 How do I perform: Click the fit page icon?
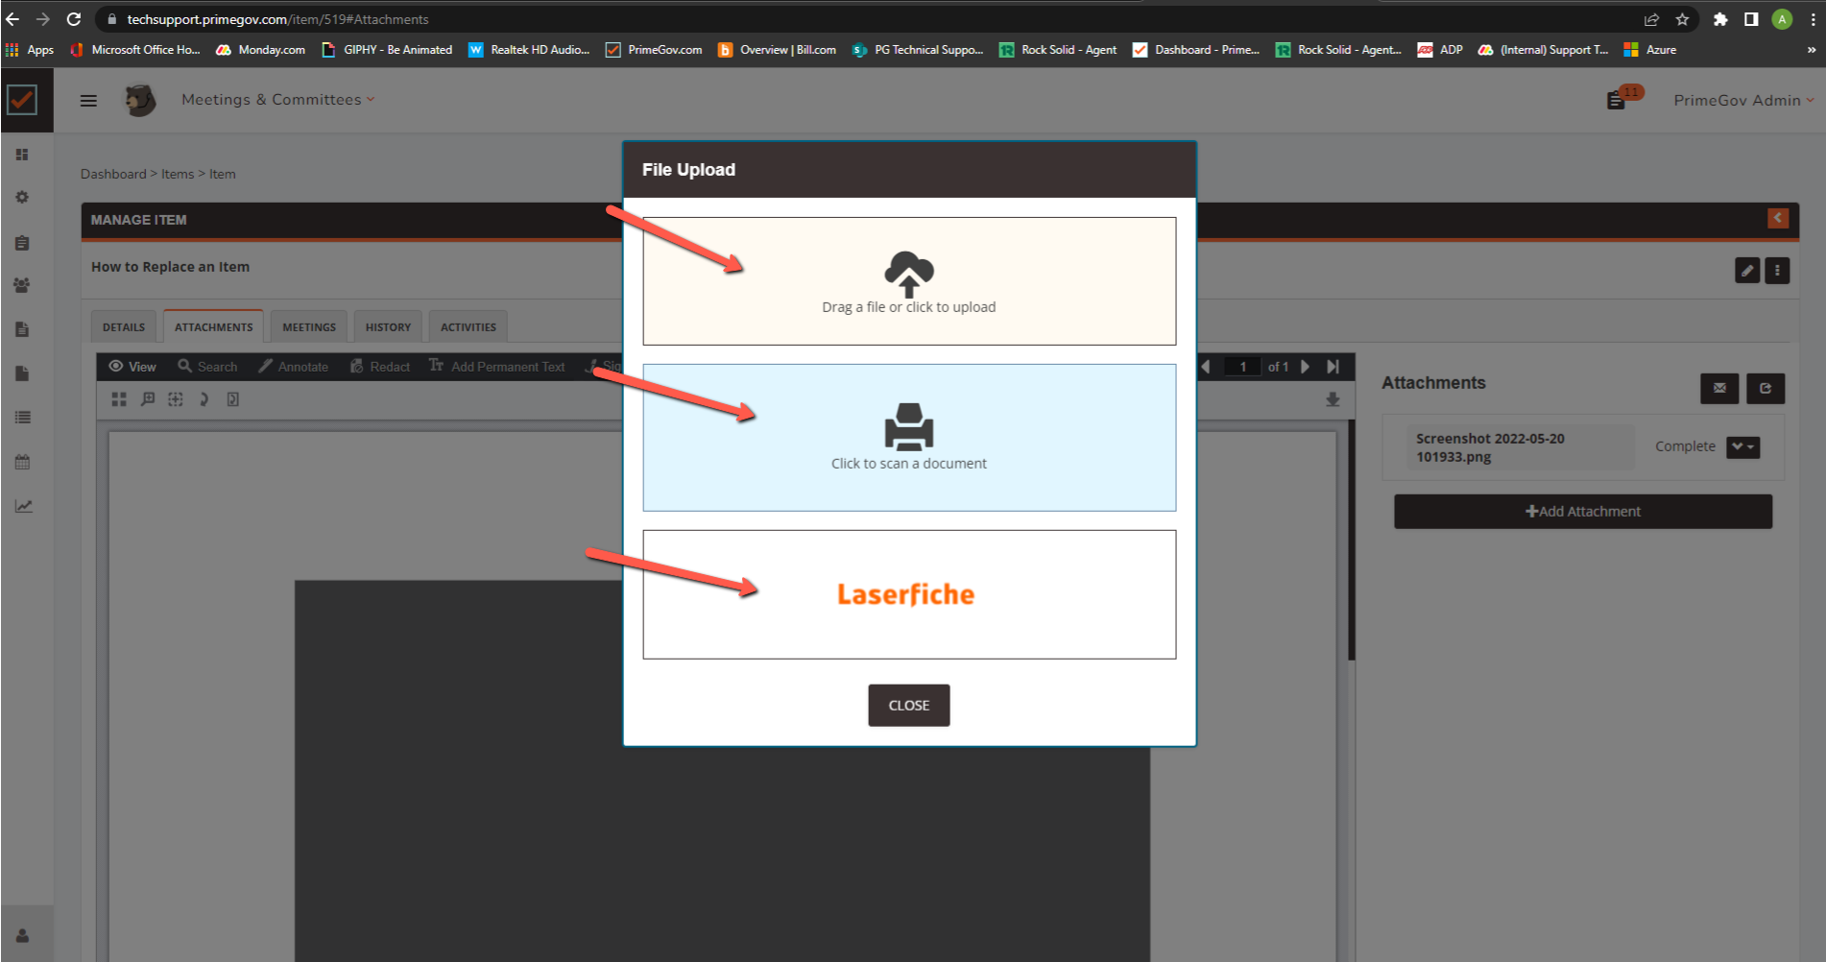click(232, 399)
